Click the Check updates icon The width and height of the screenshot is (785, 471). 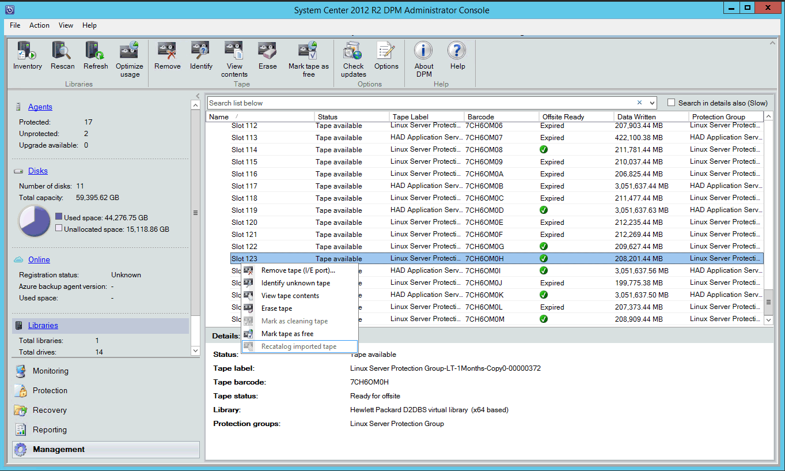point(353,51)
